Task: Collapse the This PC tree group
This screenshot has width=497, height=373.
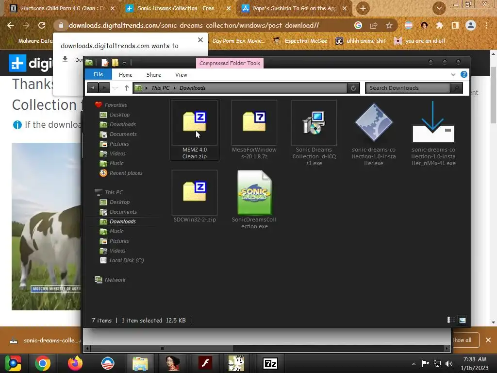Action: coord(109,192)
